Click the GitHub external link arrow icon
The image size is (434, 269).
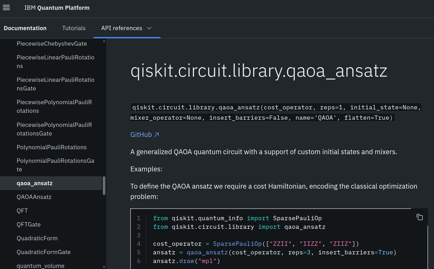tap(156, 135)
